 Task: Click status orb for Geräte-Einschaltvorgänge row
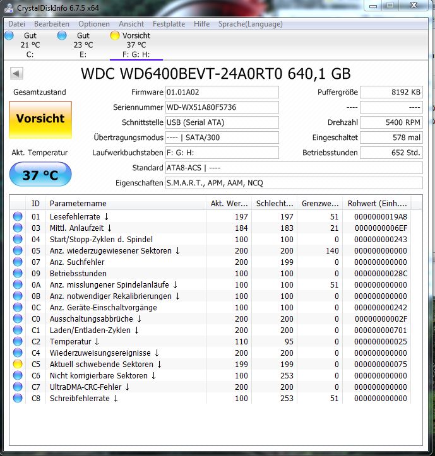(18, 307)
